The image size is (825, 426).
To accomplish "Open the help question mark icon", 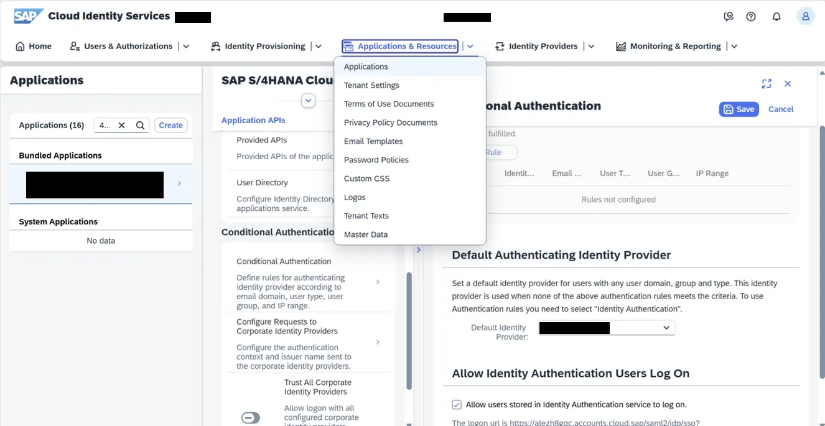I will 751,17.
